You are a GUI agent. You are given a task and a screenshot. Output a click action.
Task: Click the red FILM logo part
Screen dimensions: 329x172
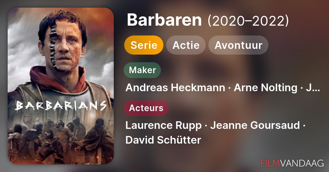270,163
